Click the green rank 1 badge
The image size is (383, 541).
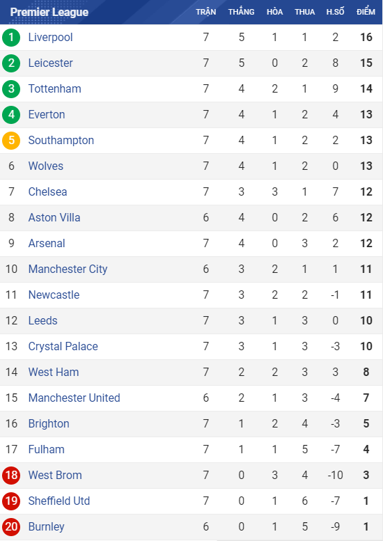coord(11,38)
